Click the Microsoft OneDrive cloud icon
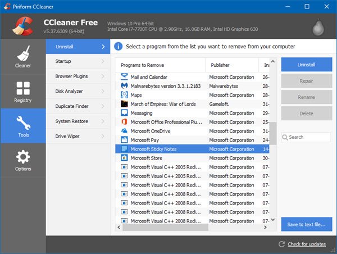Screen dimensions: 337x254 point(124,131)
